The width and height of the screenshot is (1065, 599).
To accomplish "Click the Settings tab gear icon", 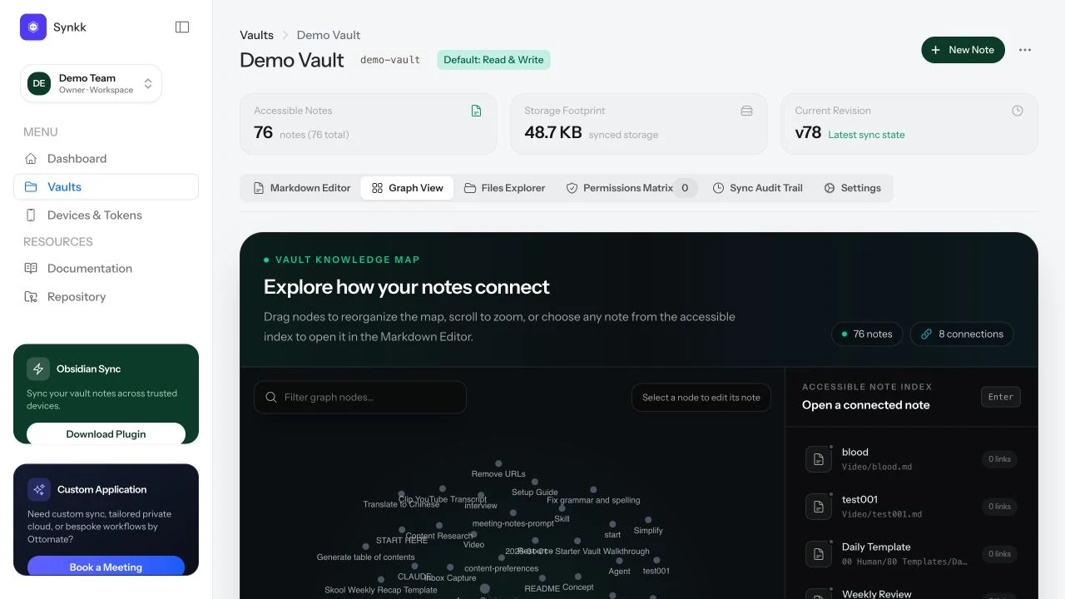I will click(830, 188).
